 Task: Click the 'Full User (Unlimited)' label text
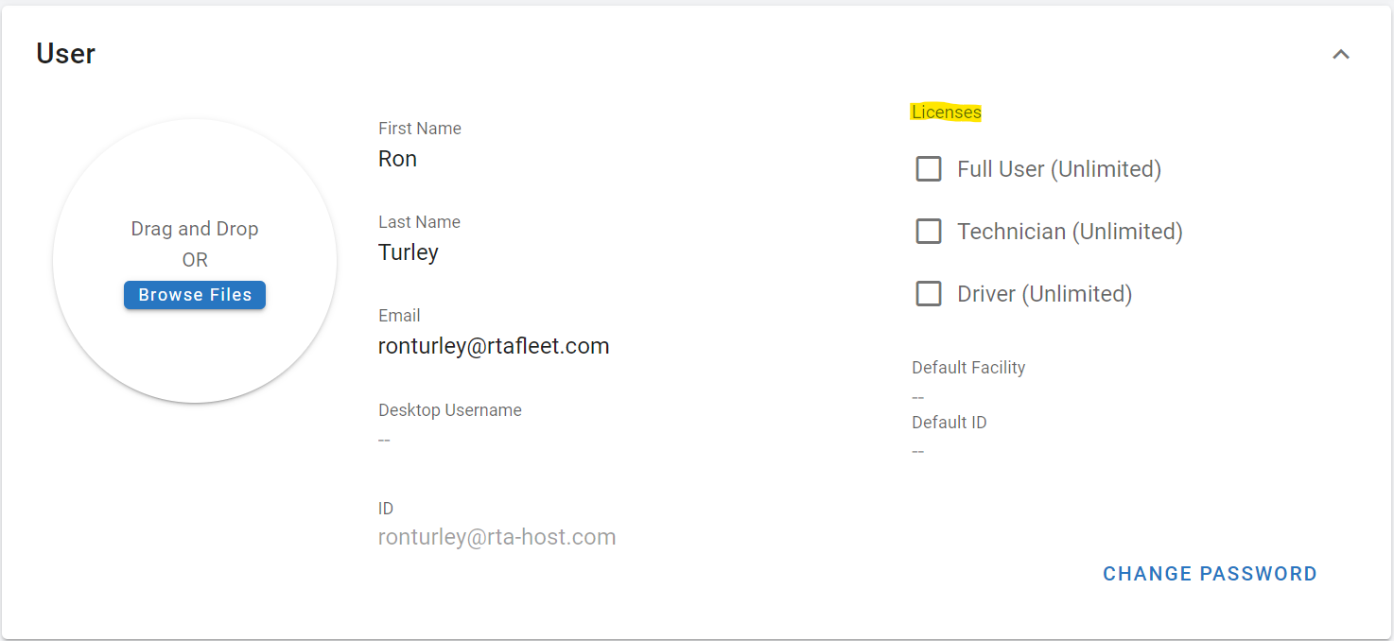(1058, 169)
